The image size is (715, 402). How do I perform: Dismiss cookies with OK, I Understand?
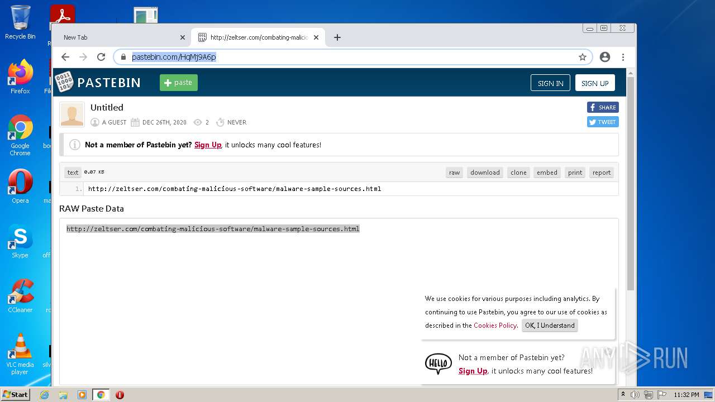coord(549,326)
